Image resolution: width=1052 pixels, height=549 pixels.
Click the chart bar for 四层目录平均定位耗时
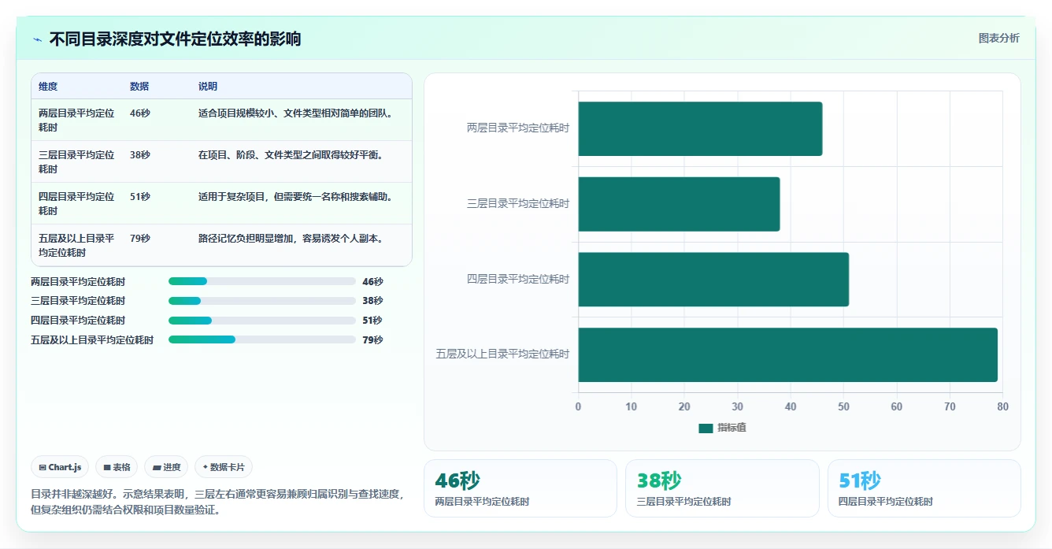coord(713,280)
